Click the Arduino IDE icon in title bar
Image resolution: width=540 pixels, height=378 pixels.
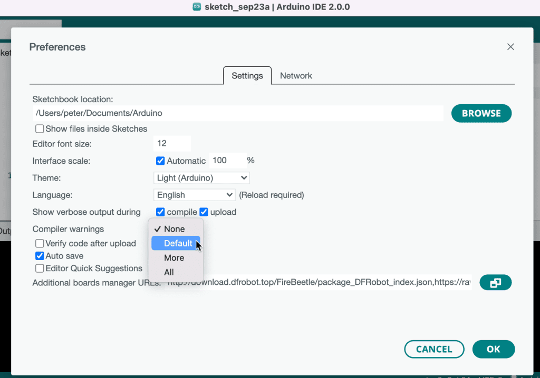(x=197, y=7)
